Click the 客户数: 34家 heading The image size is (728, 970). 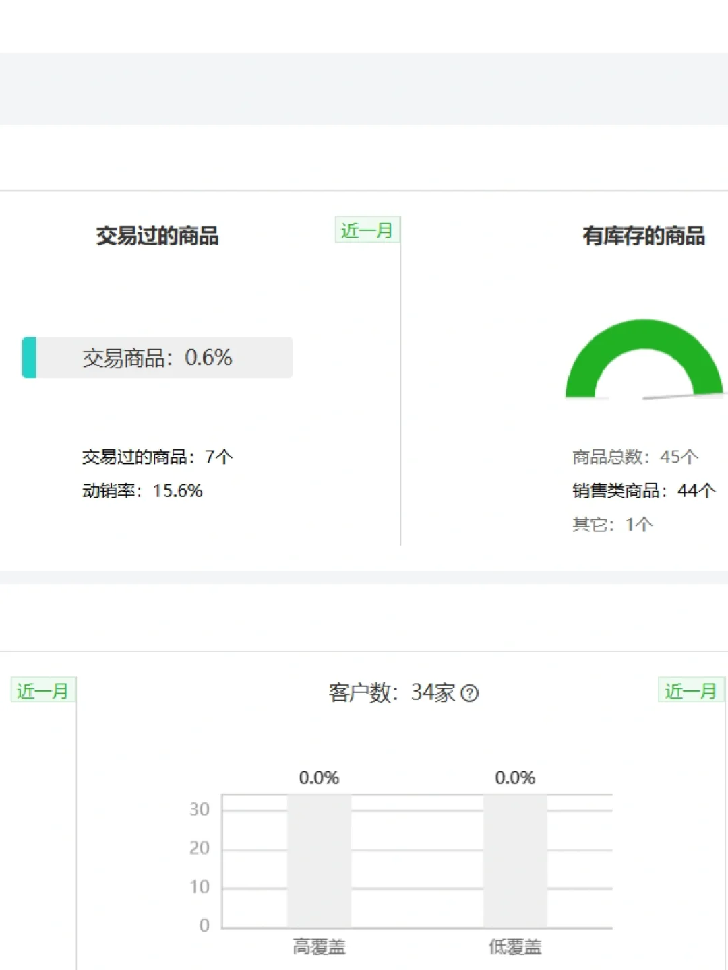click(x=390, y=693)
